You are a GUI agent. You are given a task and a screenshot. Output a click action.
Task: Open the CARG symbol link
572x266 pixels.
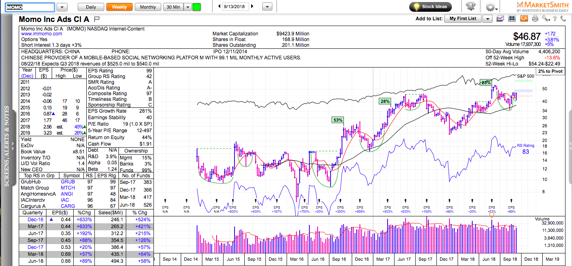click(x=68, y=206)
